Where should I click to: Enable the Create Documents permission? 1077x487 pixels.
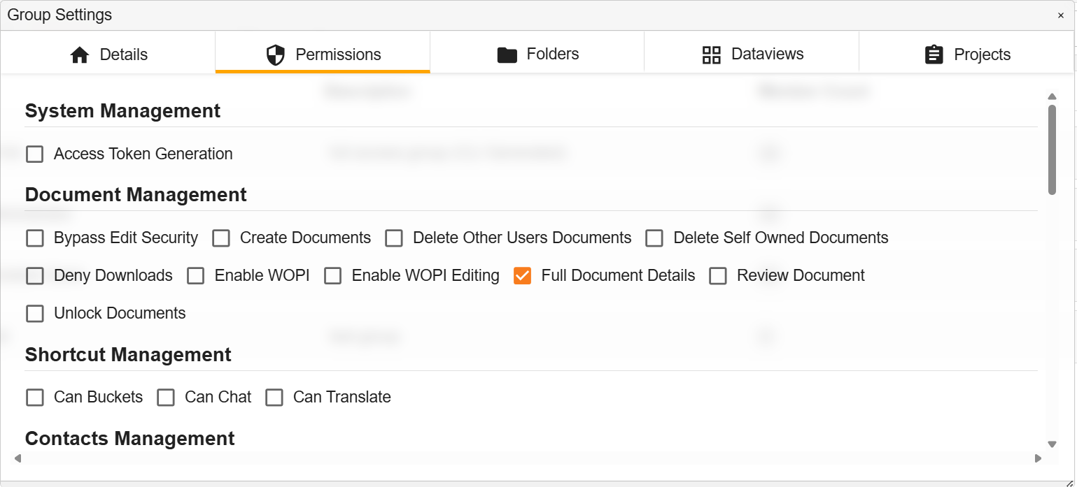pyautogui.click(x=221, y=238)
